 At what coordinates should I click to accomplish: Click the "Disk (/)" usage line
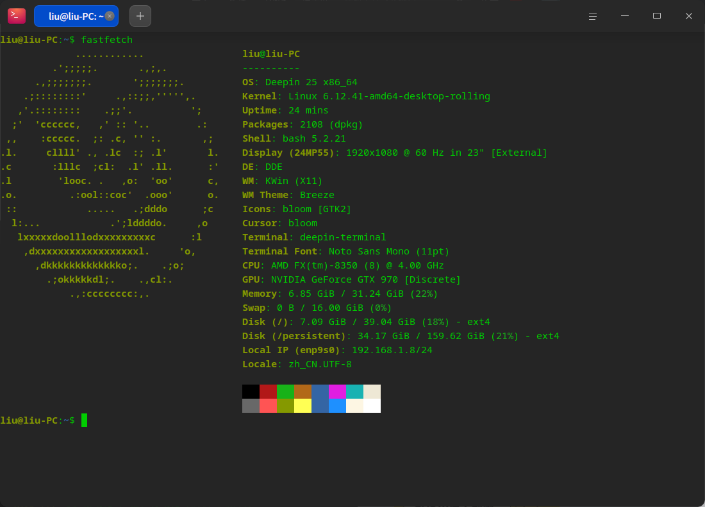pos(366,322)
